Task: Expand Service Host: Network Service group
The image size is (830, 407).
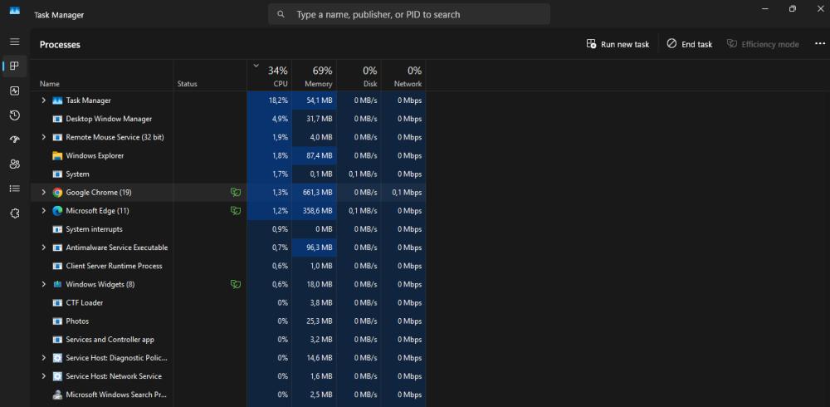Action: 43,376
